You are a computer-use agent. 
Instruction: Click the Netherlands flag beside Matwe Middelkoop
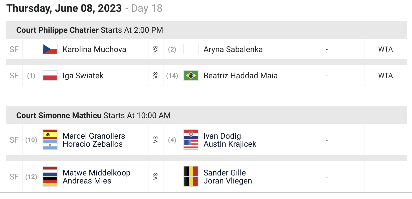[x=50, y=171]
